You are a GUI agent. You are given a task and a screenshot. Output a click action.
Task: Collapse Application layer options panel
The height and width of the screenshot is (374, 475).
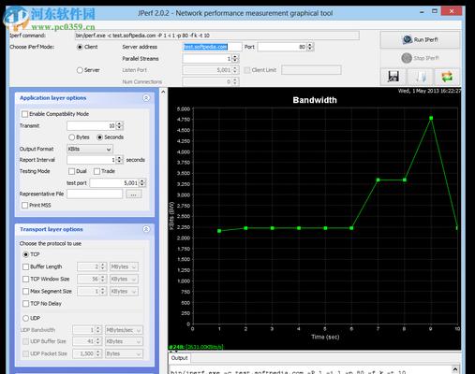coord(146,98)
